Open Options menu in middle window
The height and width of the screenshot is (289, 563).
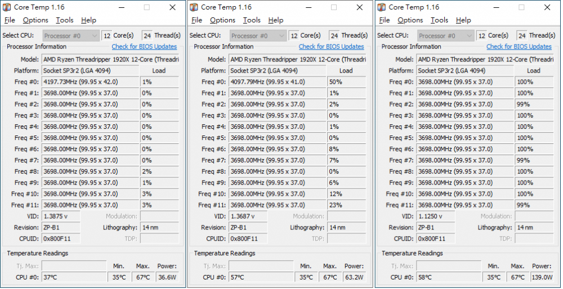(222, 20)
